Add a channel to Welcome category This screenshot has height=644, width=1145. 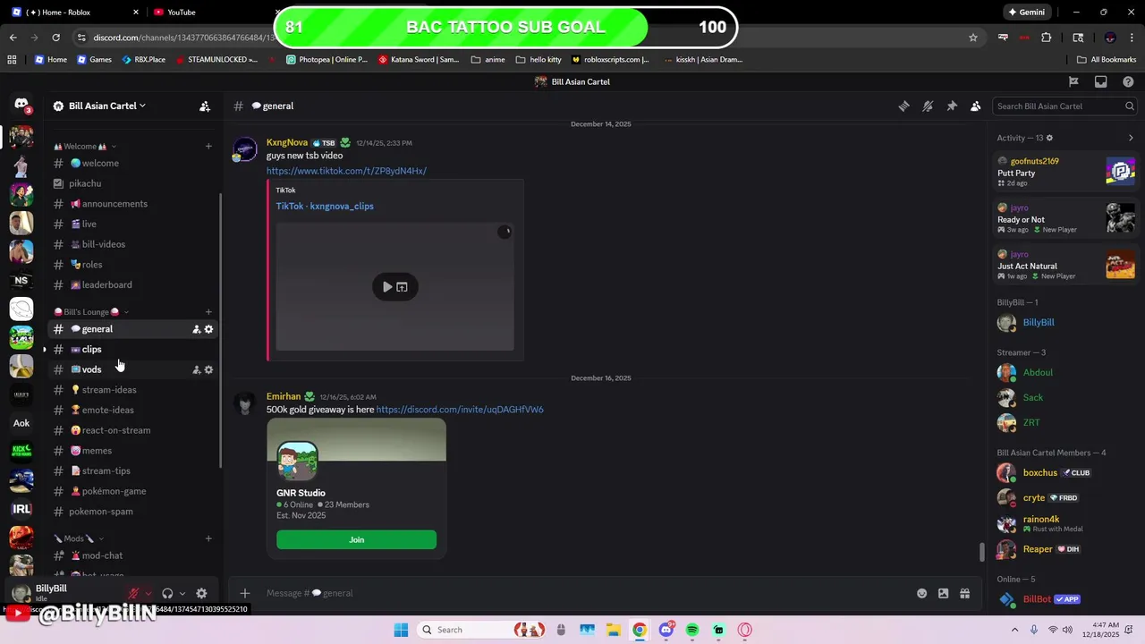(x=208, y=146)
